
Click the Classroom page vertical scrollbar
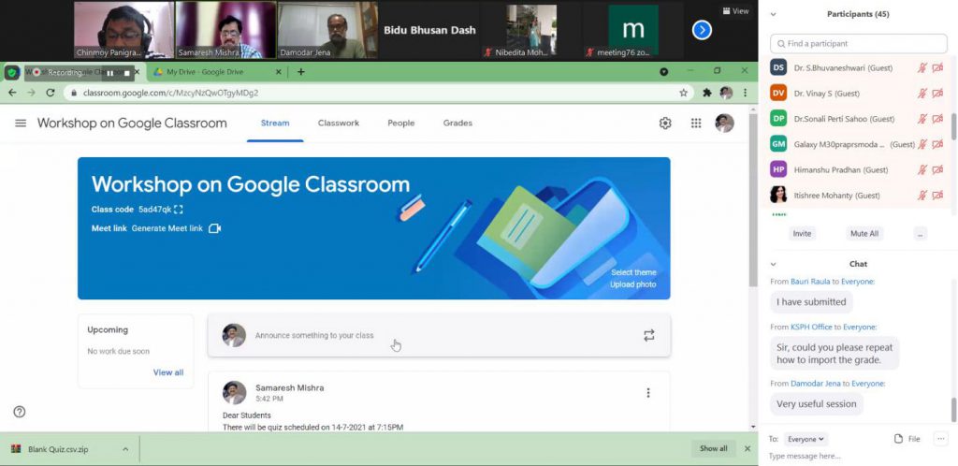(753, 199)
